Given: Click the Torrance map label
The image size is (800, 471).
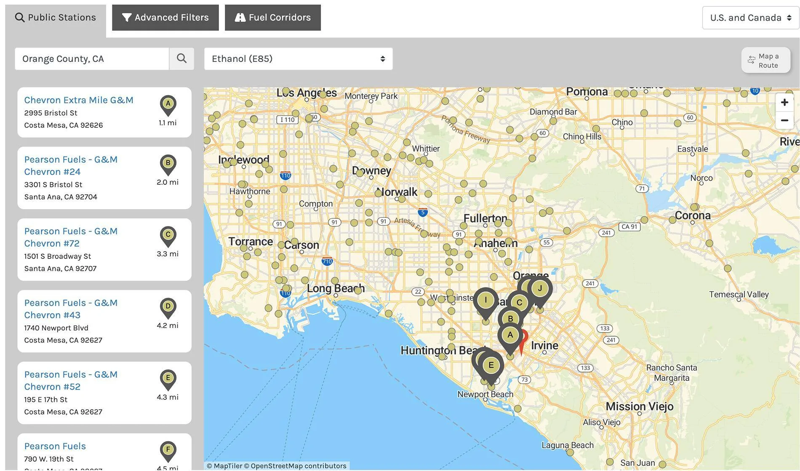Looking at the screenshot, I should pos(251,242).
